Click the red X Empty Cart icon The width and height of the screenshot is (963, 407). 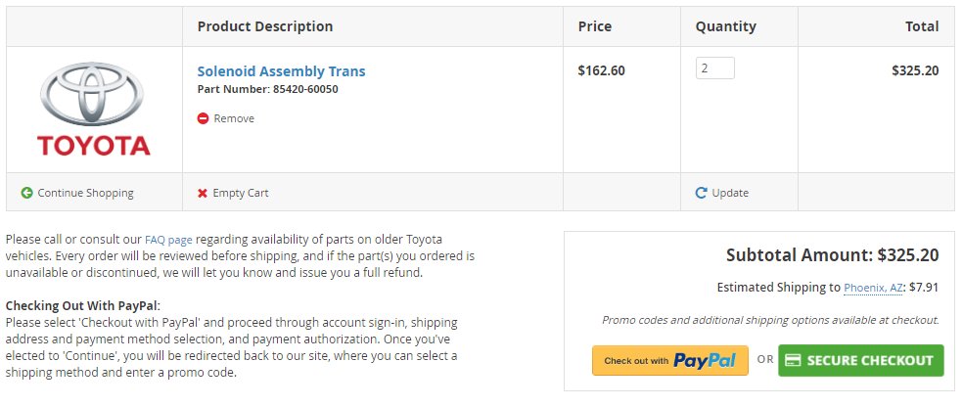click(x=203, y=194)
